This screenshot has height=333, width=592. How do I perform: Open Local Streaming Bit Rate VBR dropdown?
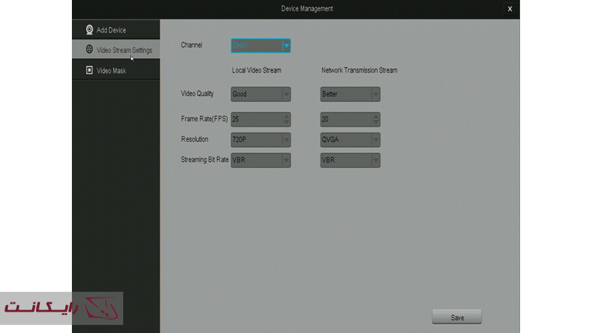point(286,161)
